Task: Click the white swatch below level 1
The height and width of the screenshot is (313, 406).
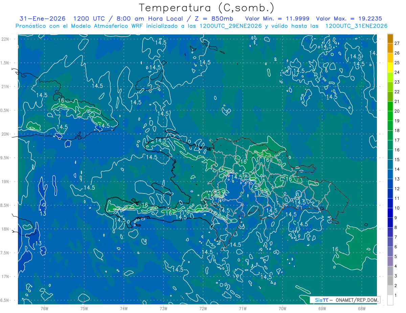Action: (390, 300)
